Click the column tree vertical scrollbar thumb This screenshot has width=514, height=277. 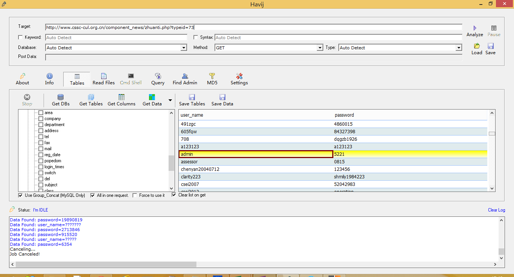172,163
